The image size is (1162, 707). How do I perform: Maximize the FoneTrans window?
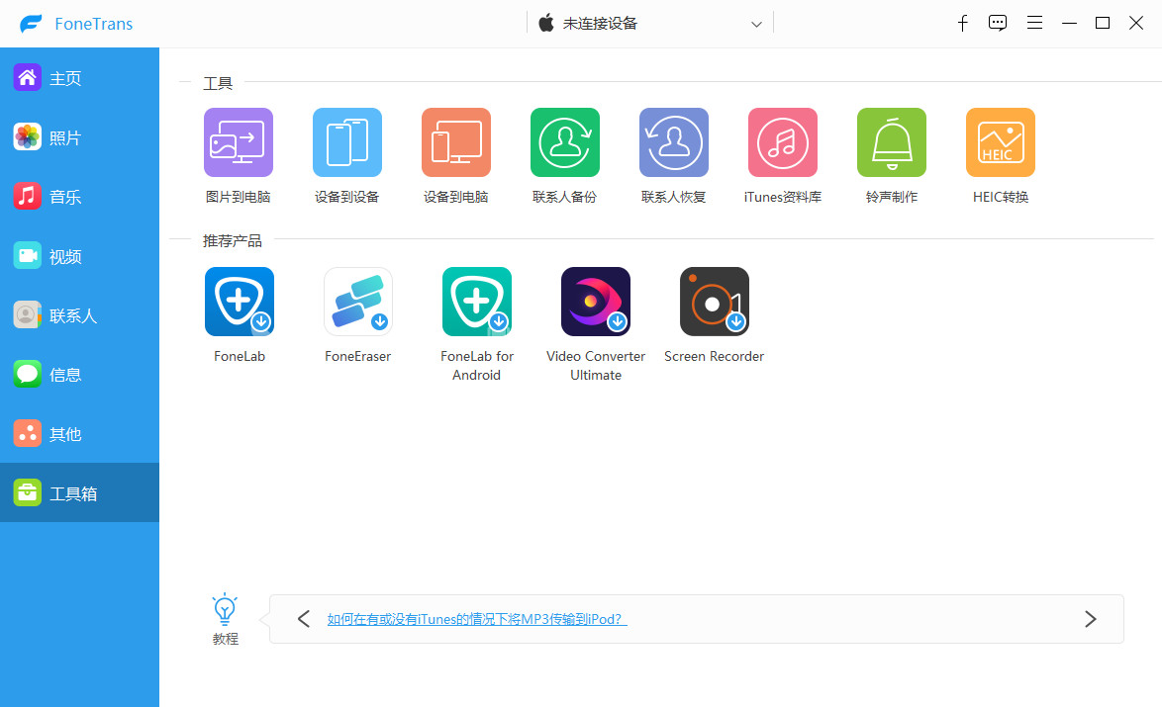pyautogui.click(x=1103, y=23)
